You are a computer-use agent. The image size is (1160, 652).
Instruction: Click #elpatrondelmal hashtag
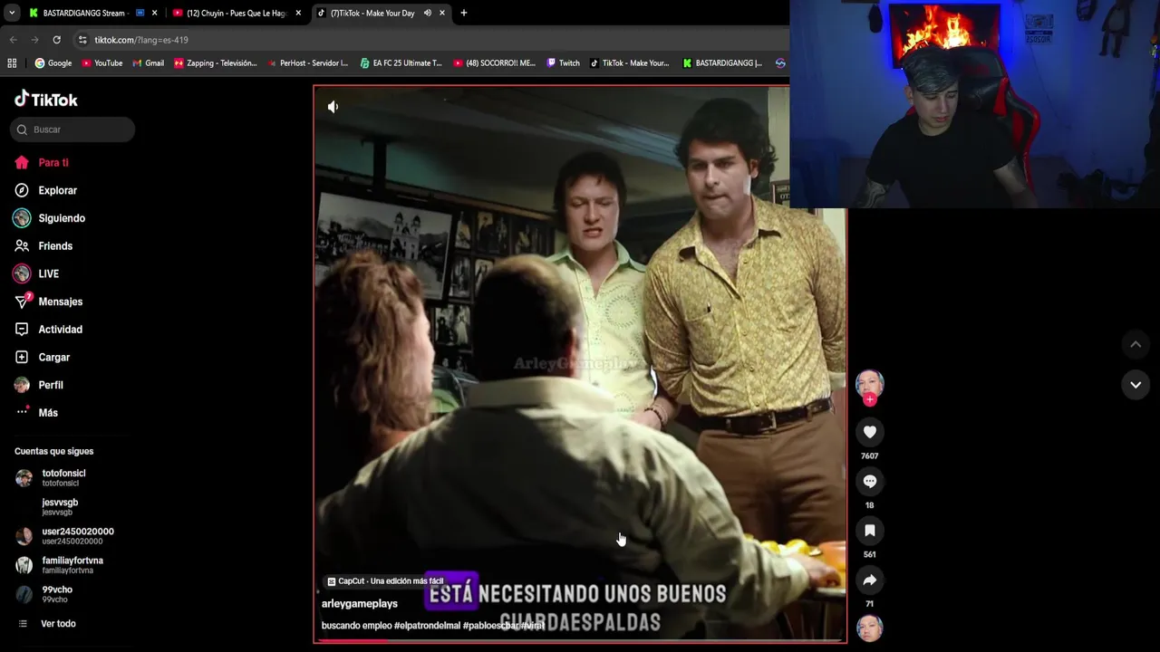[427, 626]
